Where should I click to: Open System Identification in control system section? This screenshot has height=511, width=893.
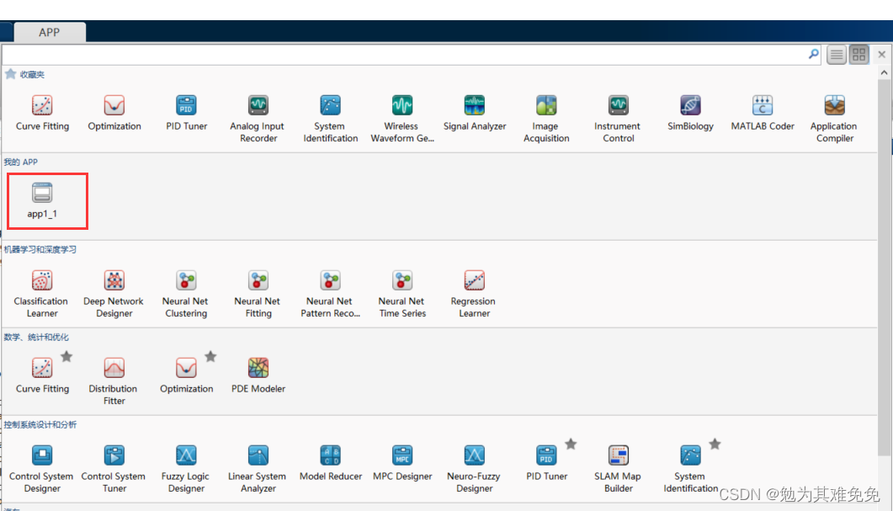click(690, 468)
